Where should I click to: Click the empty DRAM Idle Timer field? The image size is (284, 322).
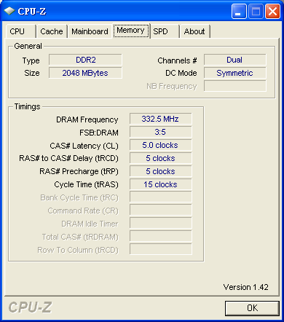[160, 223]
